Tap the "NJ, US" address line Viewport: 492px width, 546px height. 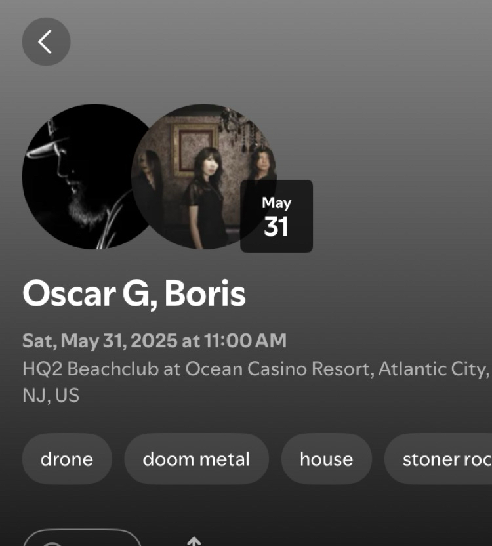pyautogui.click(x=51, y=396)
